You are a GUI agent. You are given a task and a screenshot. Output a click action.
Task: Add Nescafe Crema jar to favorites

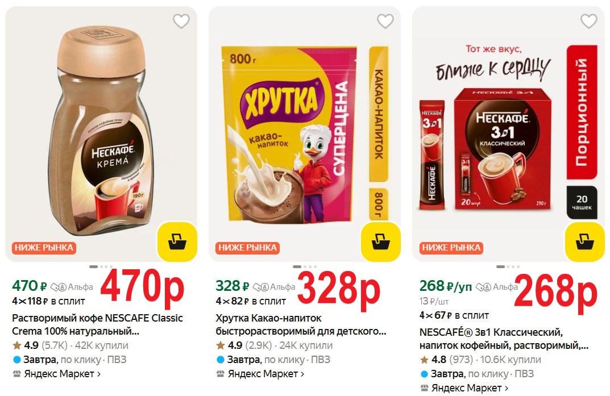click(181, 22)
